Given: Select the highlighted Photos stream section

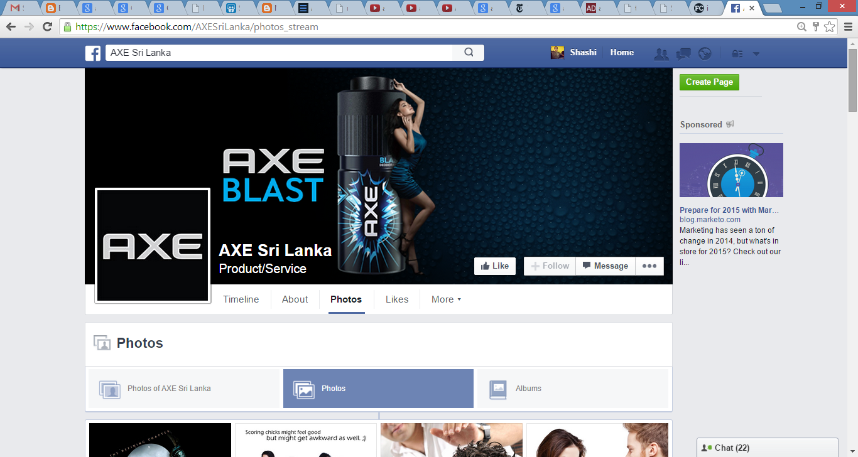Looking at the screenshot, I should coord(378,389).
